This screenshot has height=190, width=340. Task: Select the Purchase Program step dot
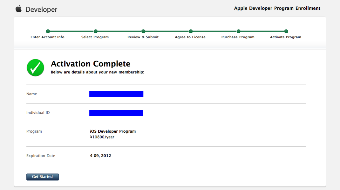238,31
